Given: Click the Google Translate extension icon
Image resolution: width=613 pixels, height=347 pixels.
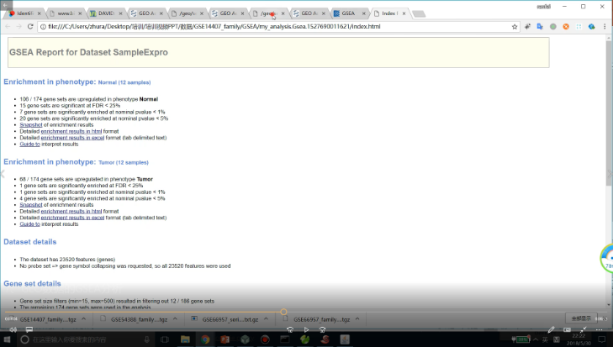Looking at the screenshot, I should (540, 27).
